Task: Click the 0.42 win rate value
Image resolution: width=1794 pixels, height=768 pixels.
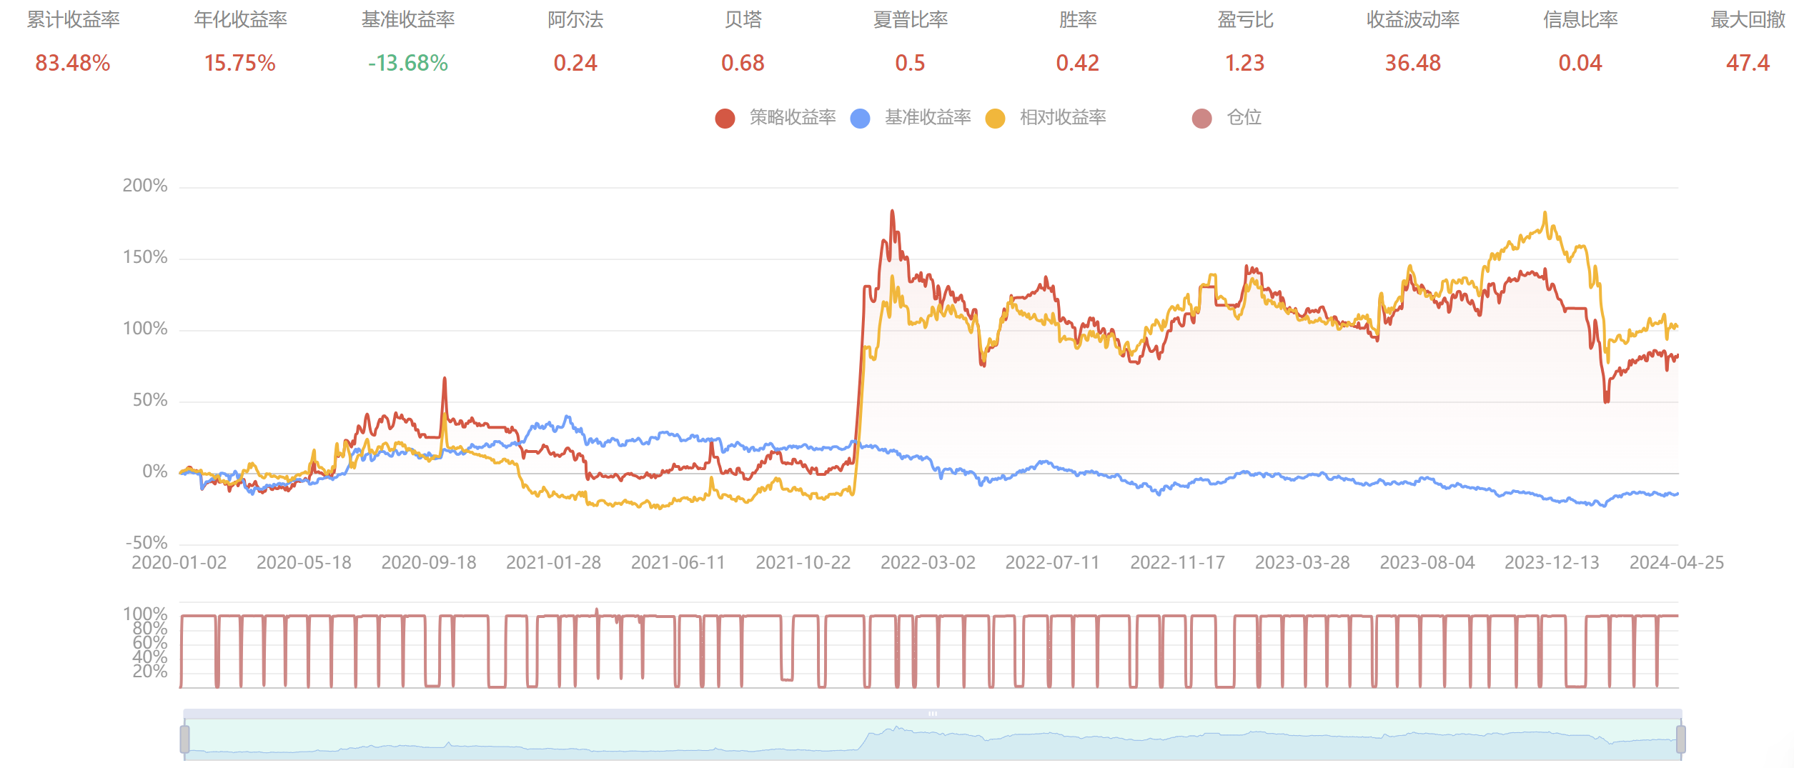Action: (1077, 63)
